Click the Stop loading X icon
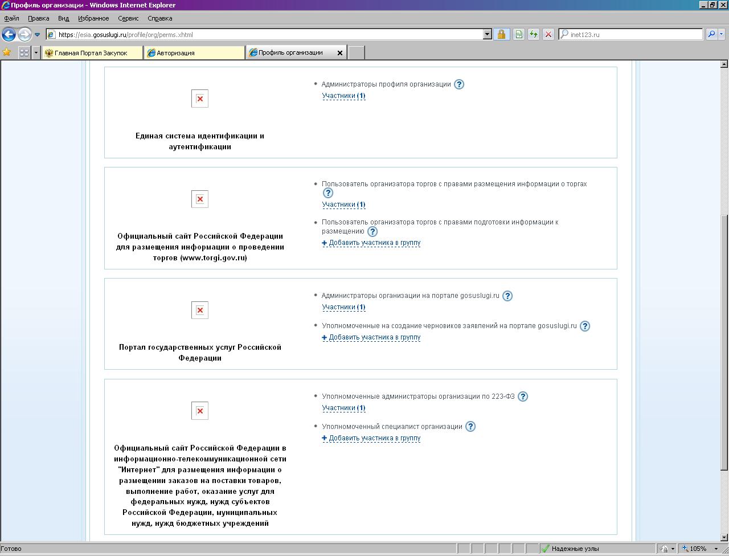 [x=548, y=34]
